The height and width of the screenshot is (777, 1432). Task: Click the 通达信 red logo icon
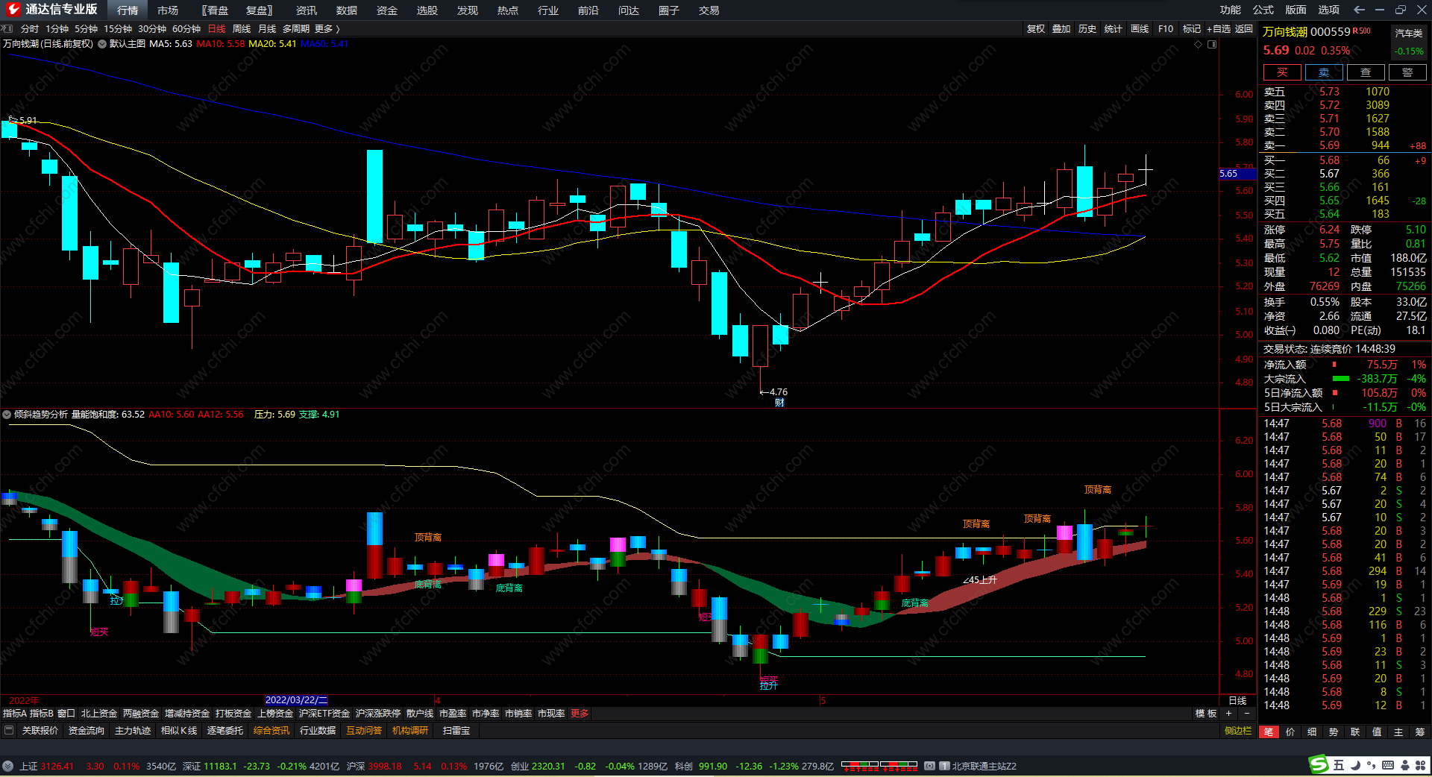[13, 10]
